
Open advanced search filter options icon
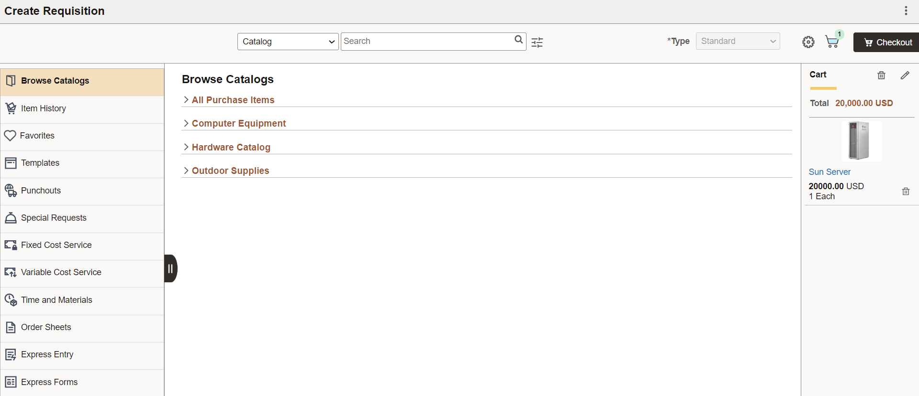point(537,42)
